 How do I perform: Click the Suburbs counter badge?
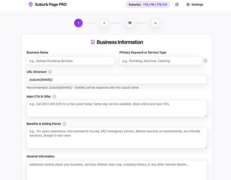[148, 5]
